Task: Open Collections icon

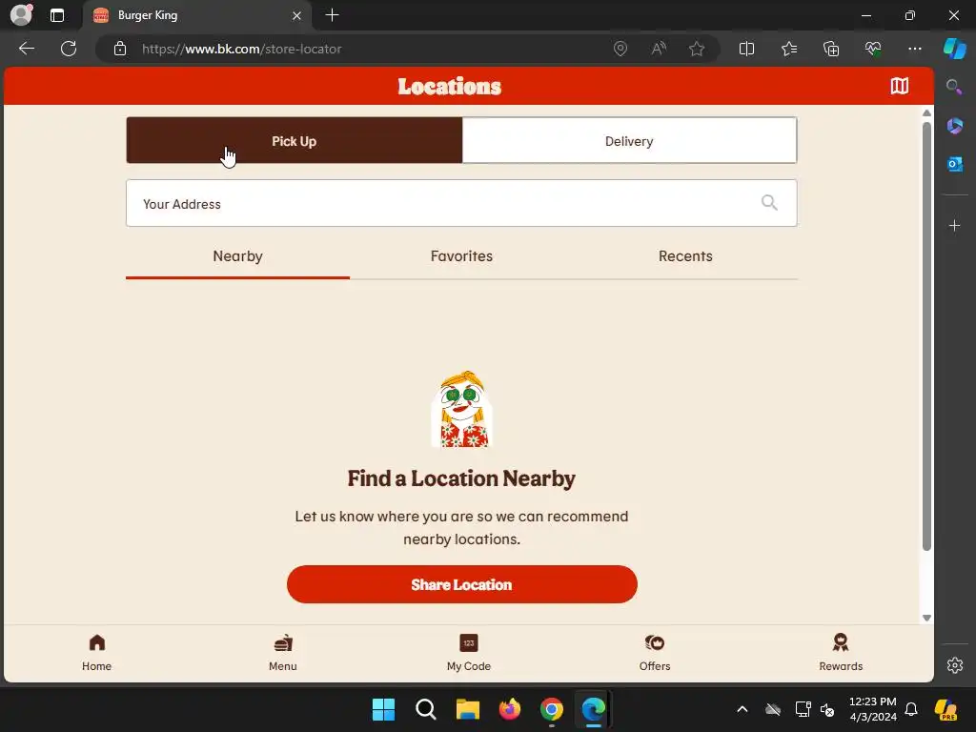Action: 831,49
